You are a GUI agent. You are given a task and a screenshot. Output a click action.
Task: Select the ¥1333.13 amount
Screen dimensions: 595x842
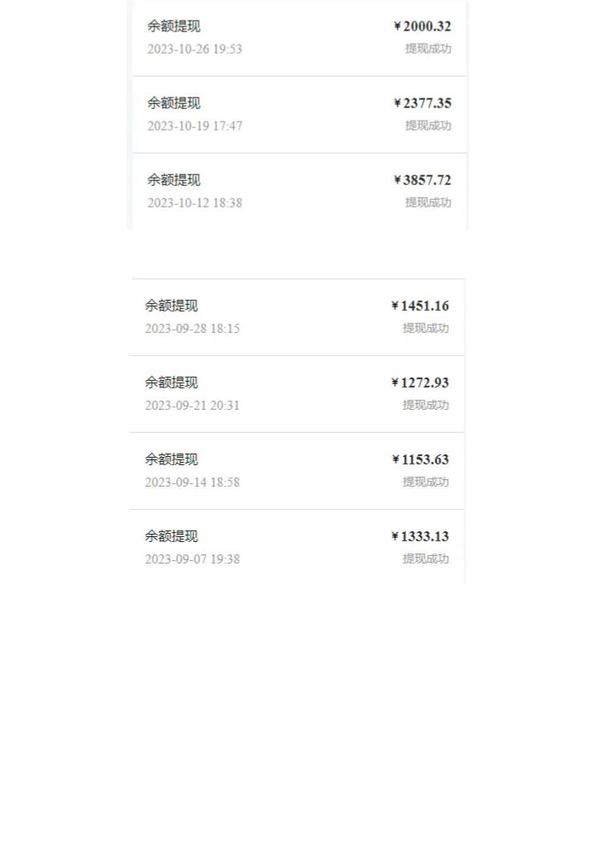coord(421,536)
